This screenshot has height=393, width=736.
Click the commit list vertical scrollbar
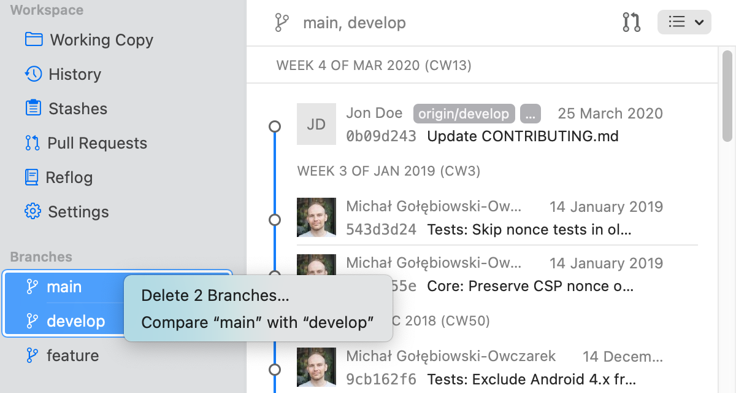[x=727, y=98]
